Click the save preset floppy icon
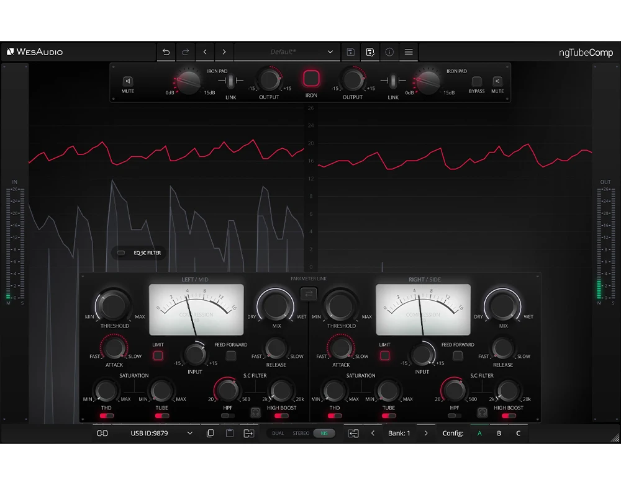This screenshot has height=485, width=621. point(350,52)
